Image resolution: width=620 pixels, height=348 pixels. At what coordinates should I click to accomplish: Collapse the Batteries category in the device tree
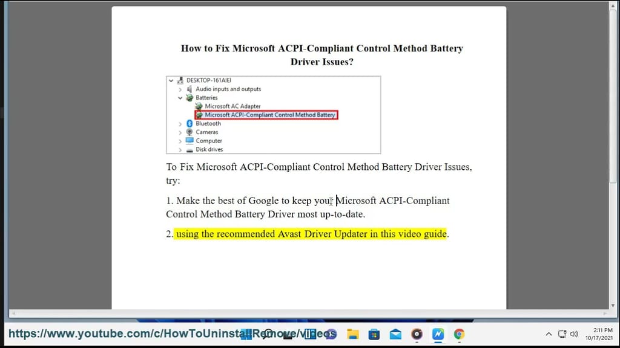coord(179,98)
